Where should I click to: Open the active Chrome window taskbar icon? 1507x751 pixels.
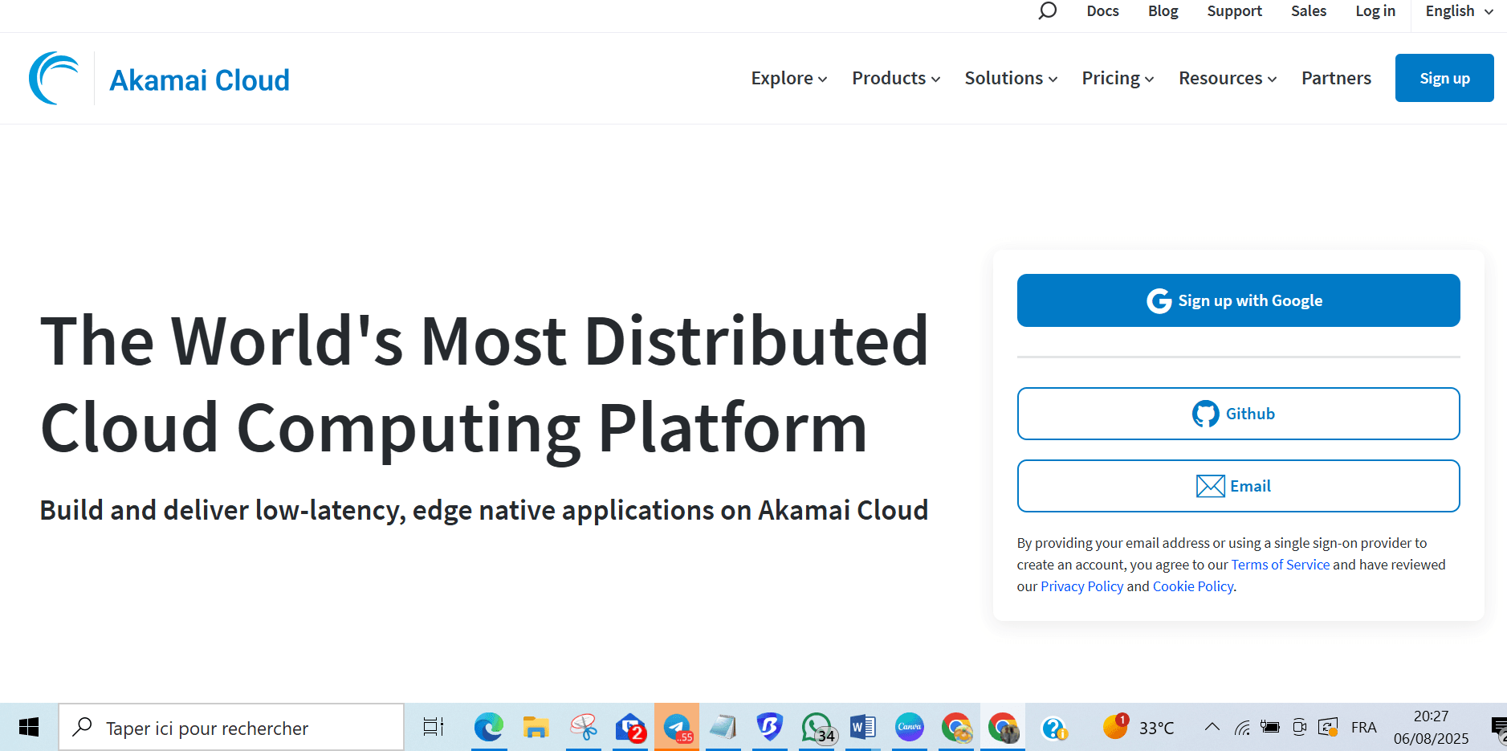click(x=1003, y=728)
